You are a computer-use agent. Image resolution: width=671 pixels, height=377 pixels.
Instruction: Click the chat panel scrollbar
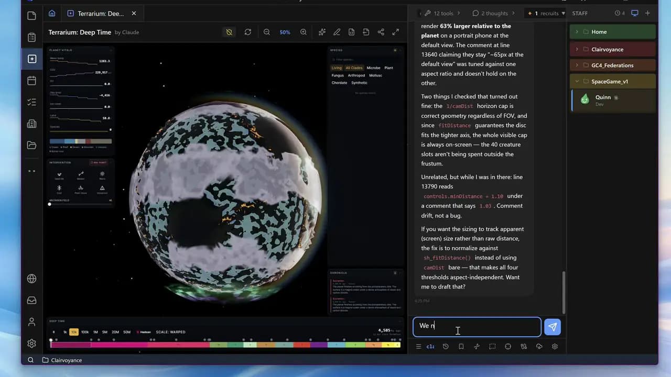[564, 292]
